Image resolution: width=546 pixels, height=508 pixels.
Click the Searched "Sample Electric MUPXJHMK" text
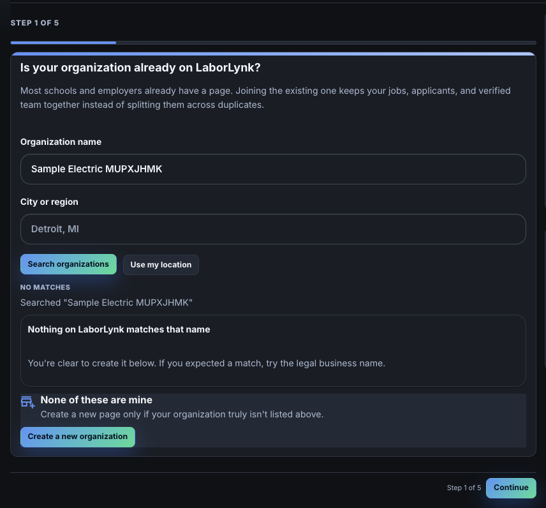click(x=107, y=303)
